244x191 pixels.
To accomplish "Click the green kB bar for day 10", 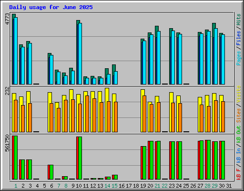I will [80, 158].
